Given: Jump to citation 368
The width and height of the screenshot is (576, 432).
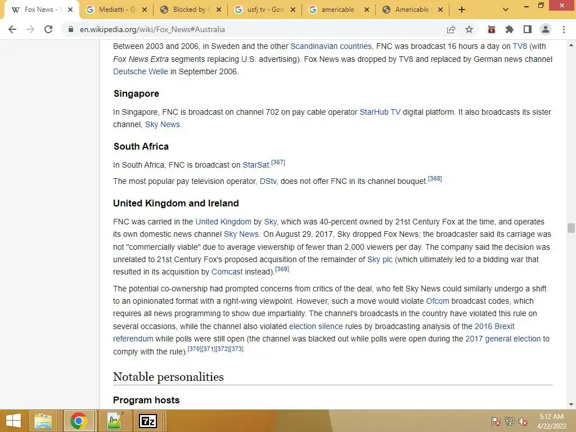Looking at the screenshot, I should 435,178.
